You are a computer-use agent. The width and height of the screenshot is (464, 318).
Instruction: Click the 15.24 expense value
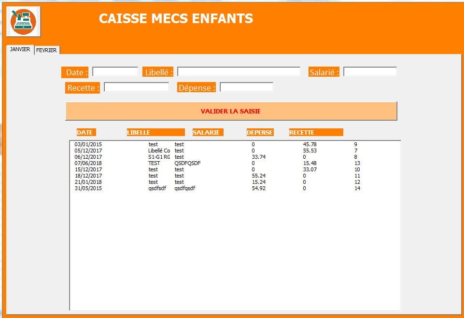pos(259,182)
